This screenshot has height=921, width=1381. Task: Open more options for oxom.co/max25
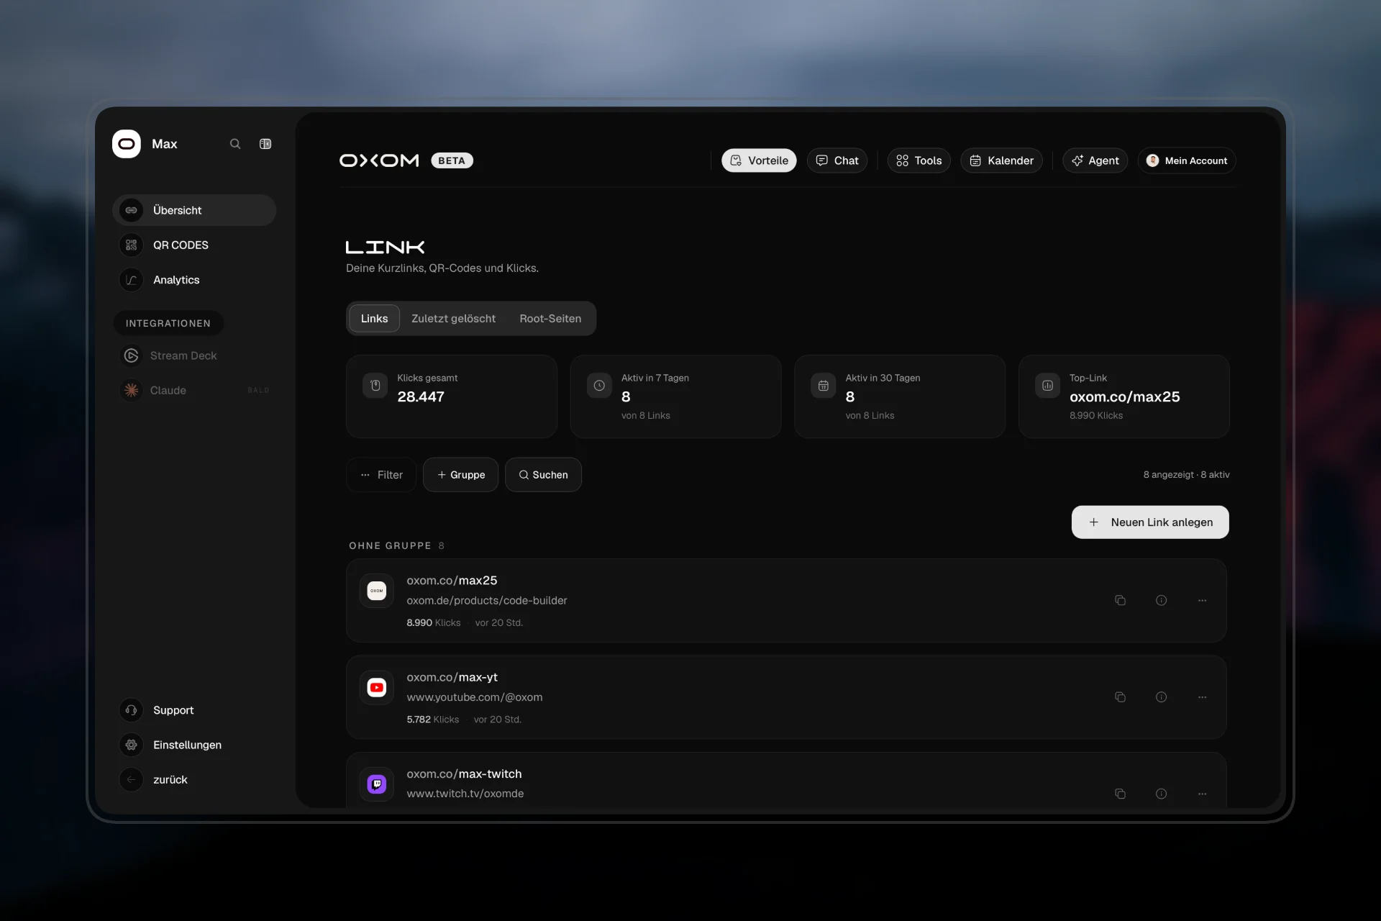[1202, 600]
